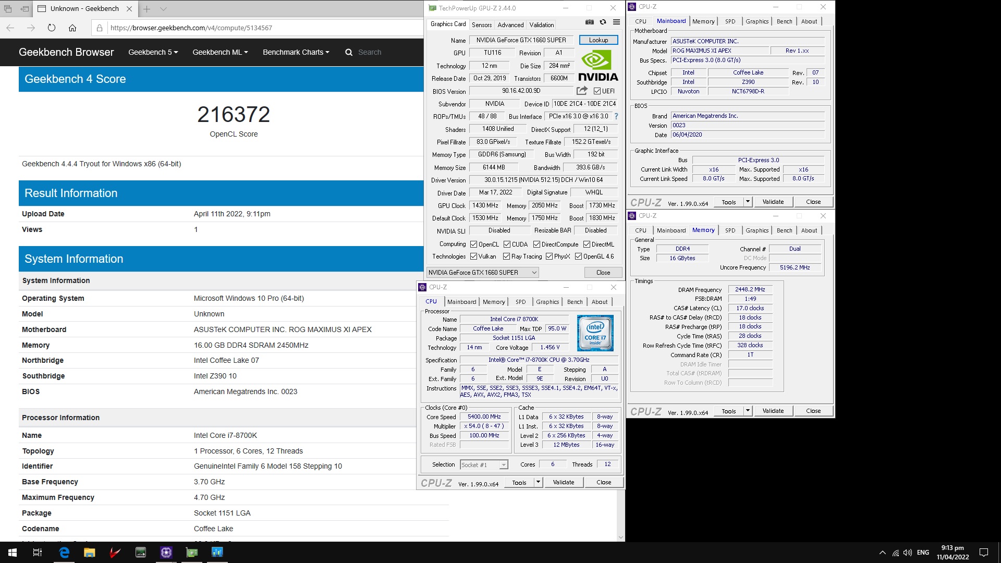1001x563 pixels.
Task: Expand Tools arrow in CPU-Z Mainboard window
Action: pos(748,202)
